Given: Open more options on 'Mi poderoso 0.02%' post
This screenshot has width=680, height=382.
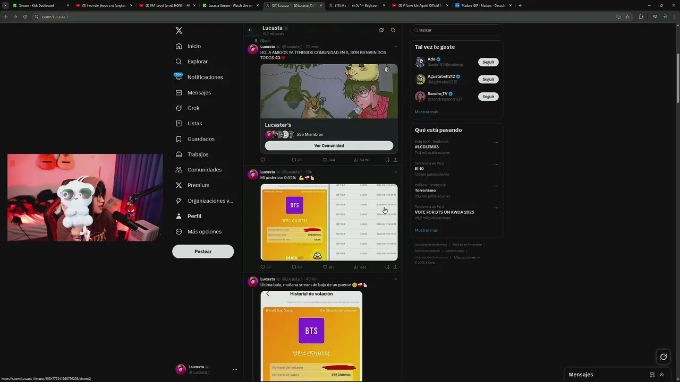Looking at the screenshot, I should [395, 172].
